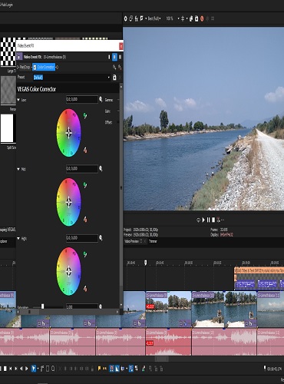Click the High color wheel center point
284x384 pixels.
pos(68,271)
